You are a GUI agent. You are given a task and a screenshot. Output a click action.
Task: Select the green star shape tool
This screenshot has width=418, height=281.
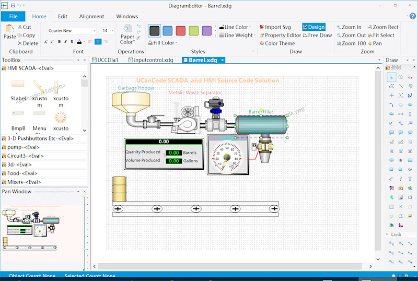[391, 225]
